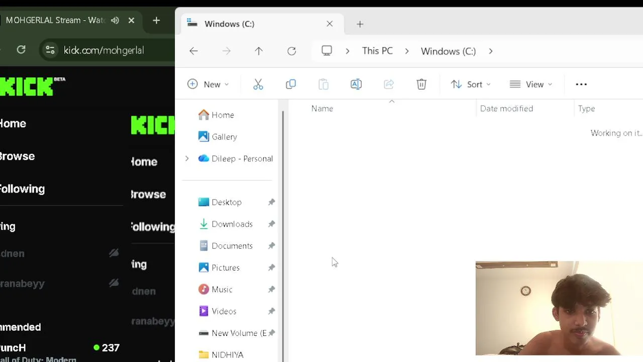Close the MOHGERLAL Stream browser tab
Screen dimensions: 643x362
(x=131, y=20)
